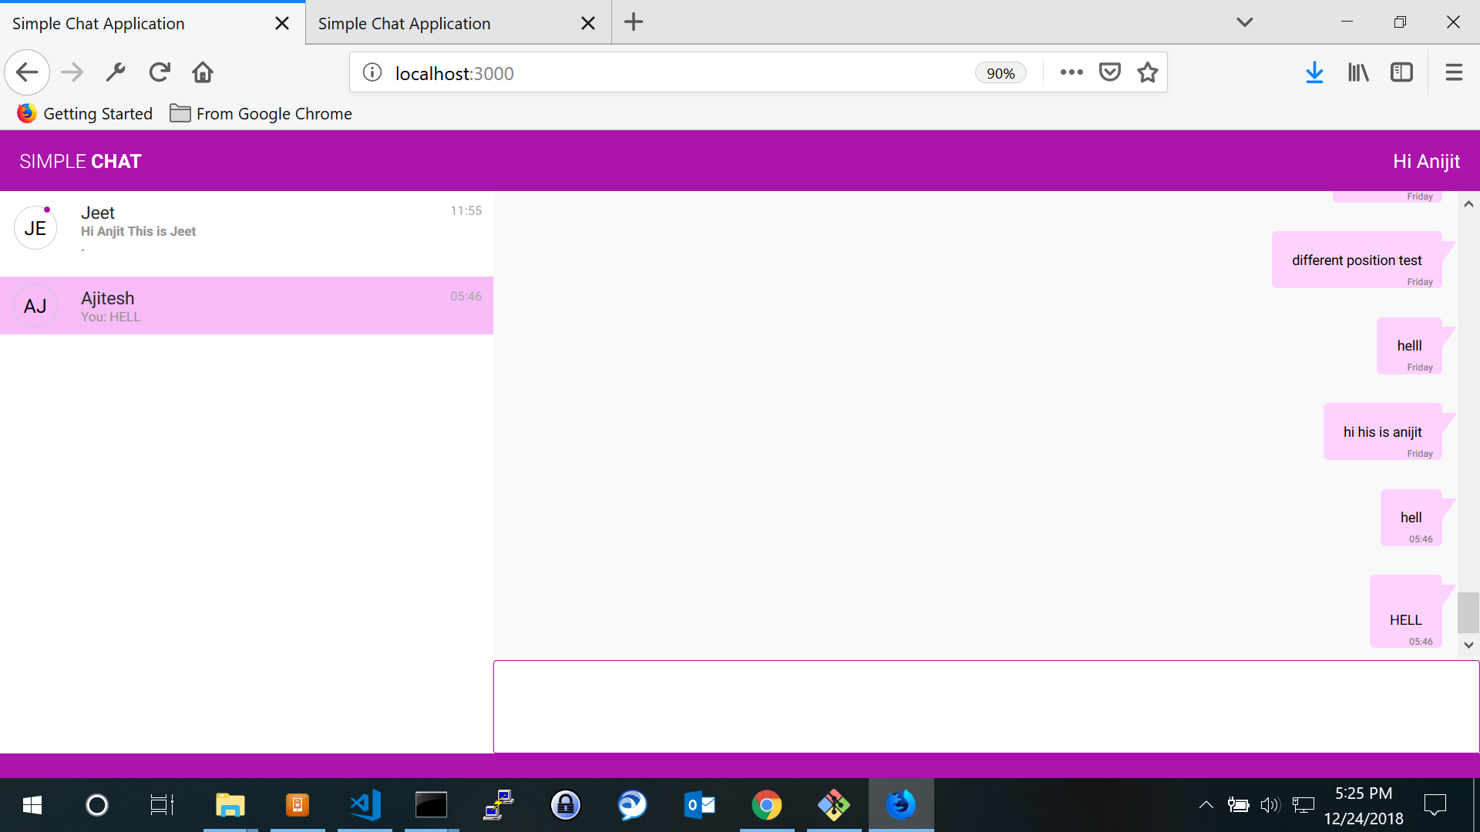Save page to Pocket icon
This screenshot has width=1480, height=832.
click(1109, 72)
